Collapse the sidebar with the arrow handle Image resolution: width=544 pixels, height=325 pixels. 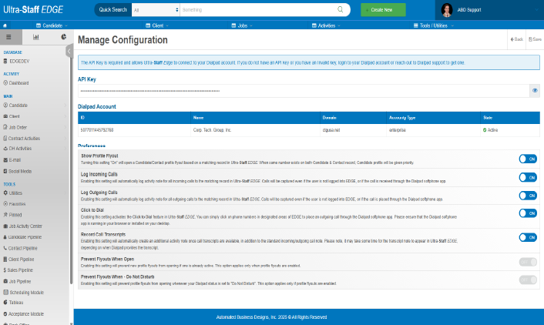(x=69, y=52)
